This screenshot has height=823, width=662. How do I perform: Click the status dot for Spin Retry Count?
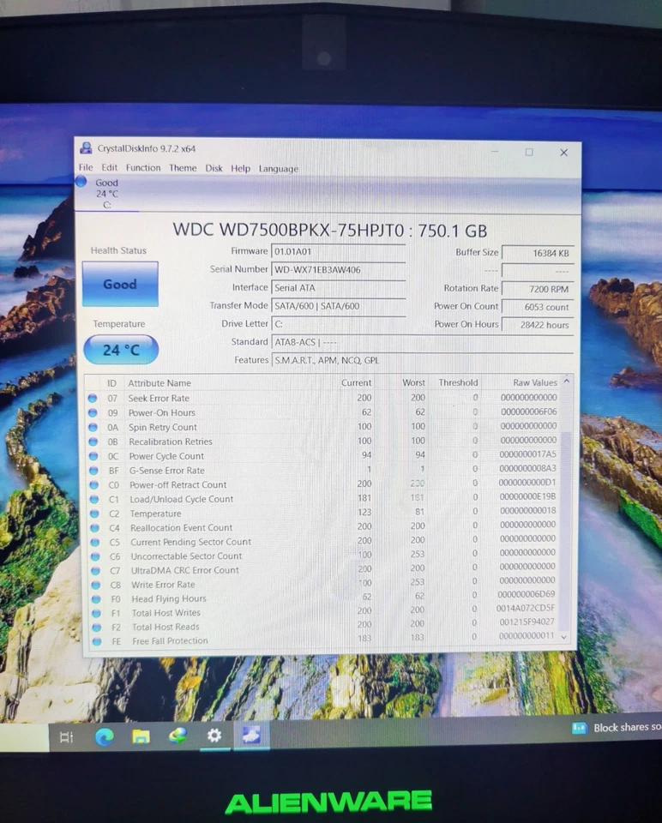coord(93,427)
